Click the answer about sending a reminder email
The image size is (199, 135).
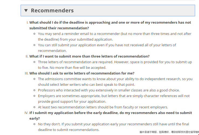point(115,37)
